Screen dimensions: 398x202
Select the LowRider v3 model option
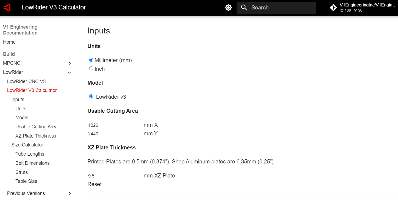click(91, 96)
